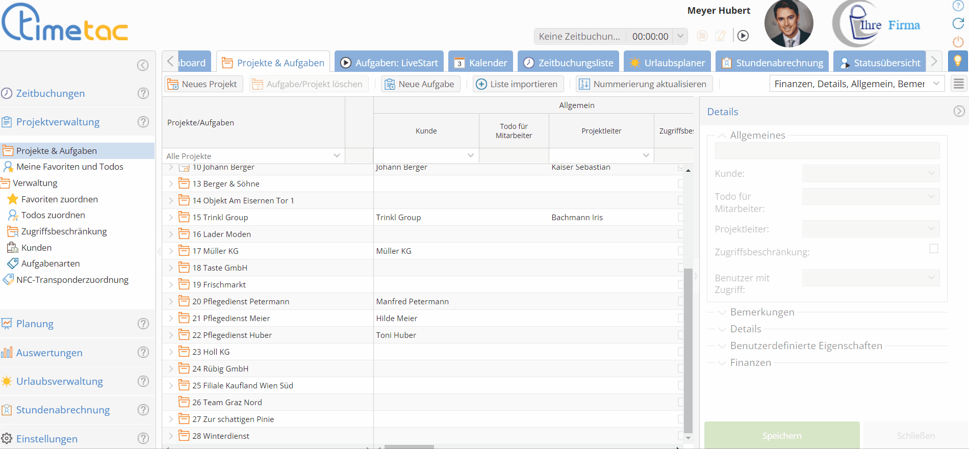Toggle the Zugriffsbeschränkung checkbox in Details

tap(933, 249)
